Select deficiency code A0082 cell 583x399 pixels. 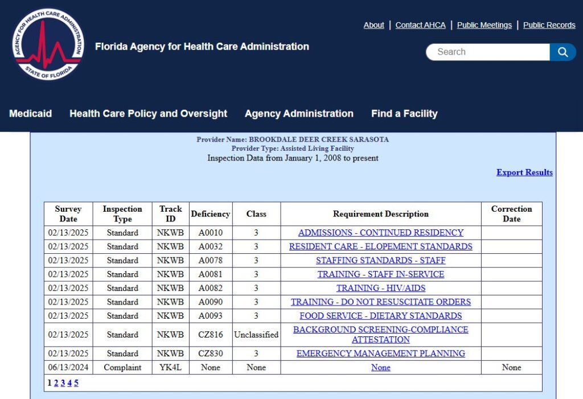[211, 288]
